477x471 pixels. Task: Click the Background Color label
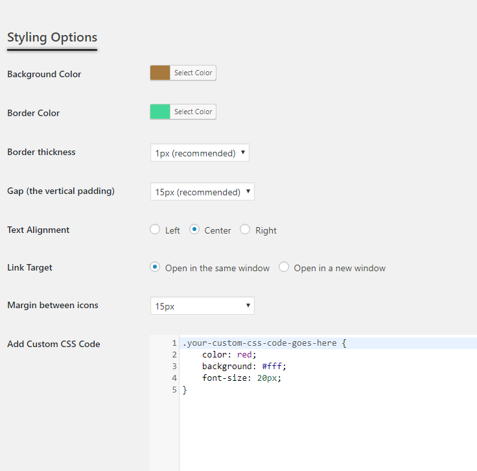(44, 74)
